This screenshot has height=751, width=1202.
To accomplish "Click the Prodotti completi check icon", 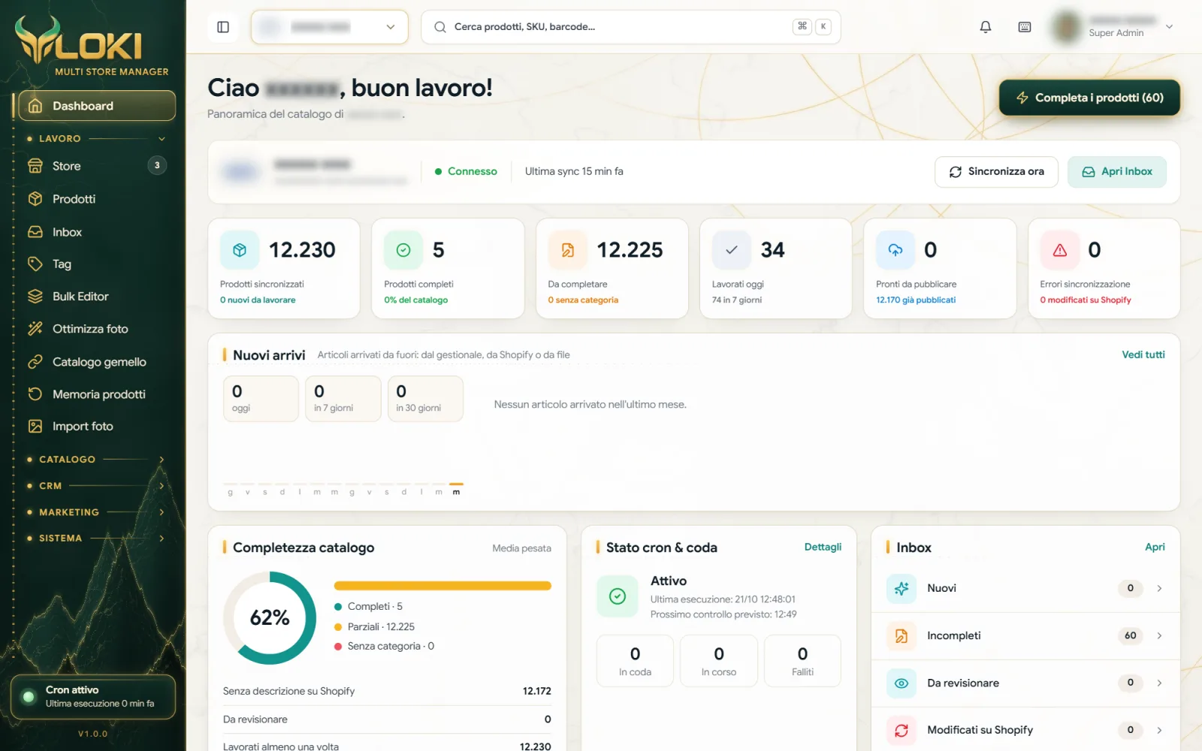I will pos(403,250).
